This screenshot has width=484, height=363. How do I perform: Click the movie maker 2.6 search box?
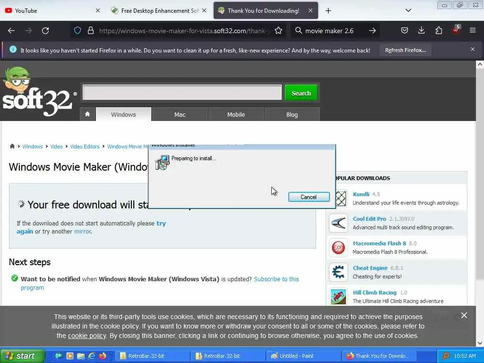click(329, 31)
